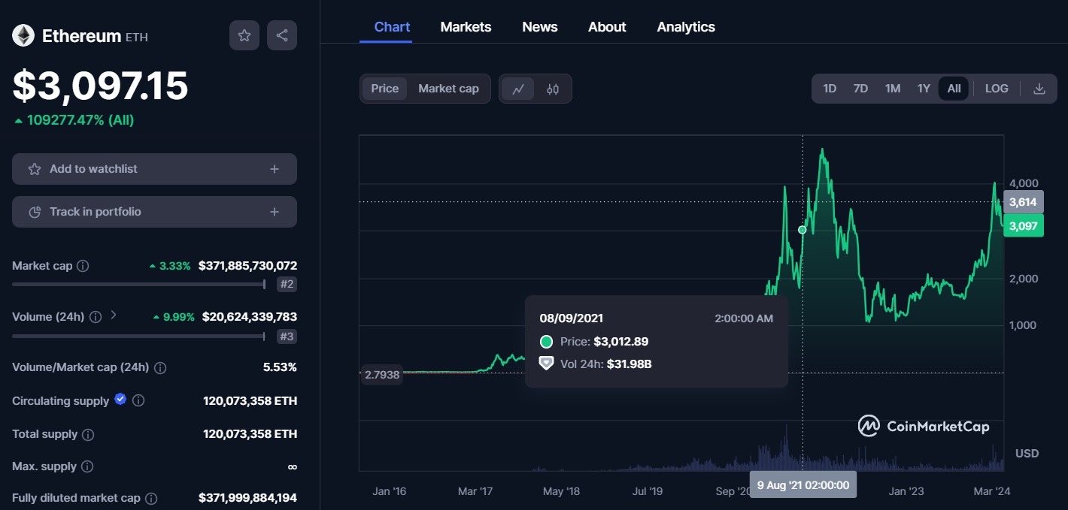Click the volume rank progress bar

click(x=139, y=336)
